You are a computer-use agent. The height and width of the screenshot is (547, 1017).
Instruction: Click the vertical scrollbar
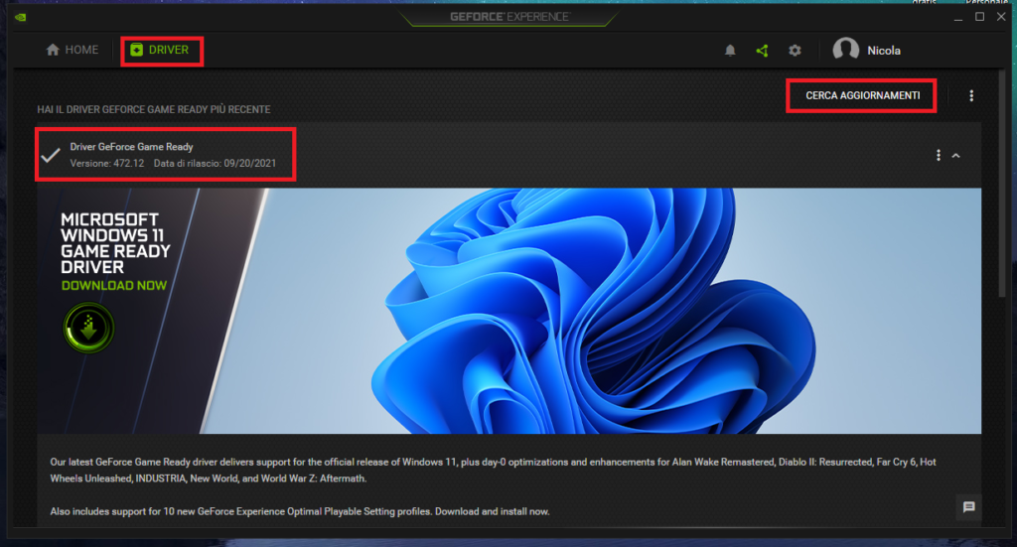1002,185
